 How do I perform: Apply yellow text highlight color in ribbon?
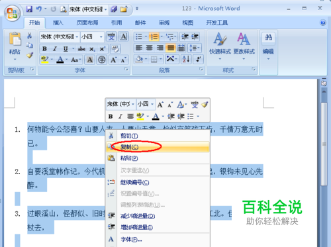pos(45,60)
